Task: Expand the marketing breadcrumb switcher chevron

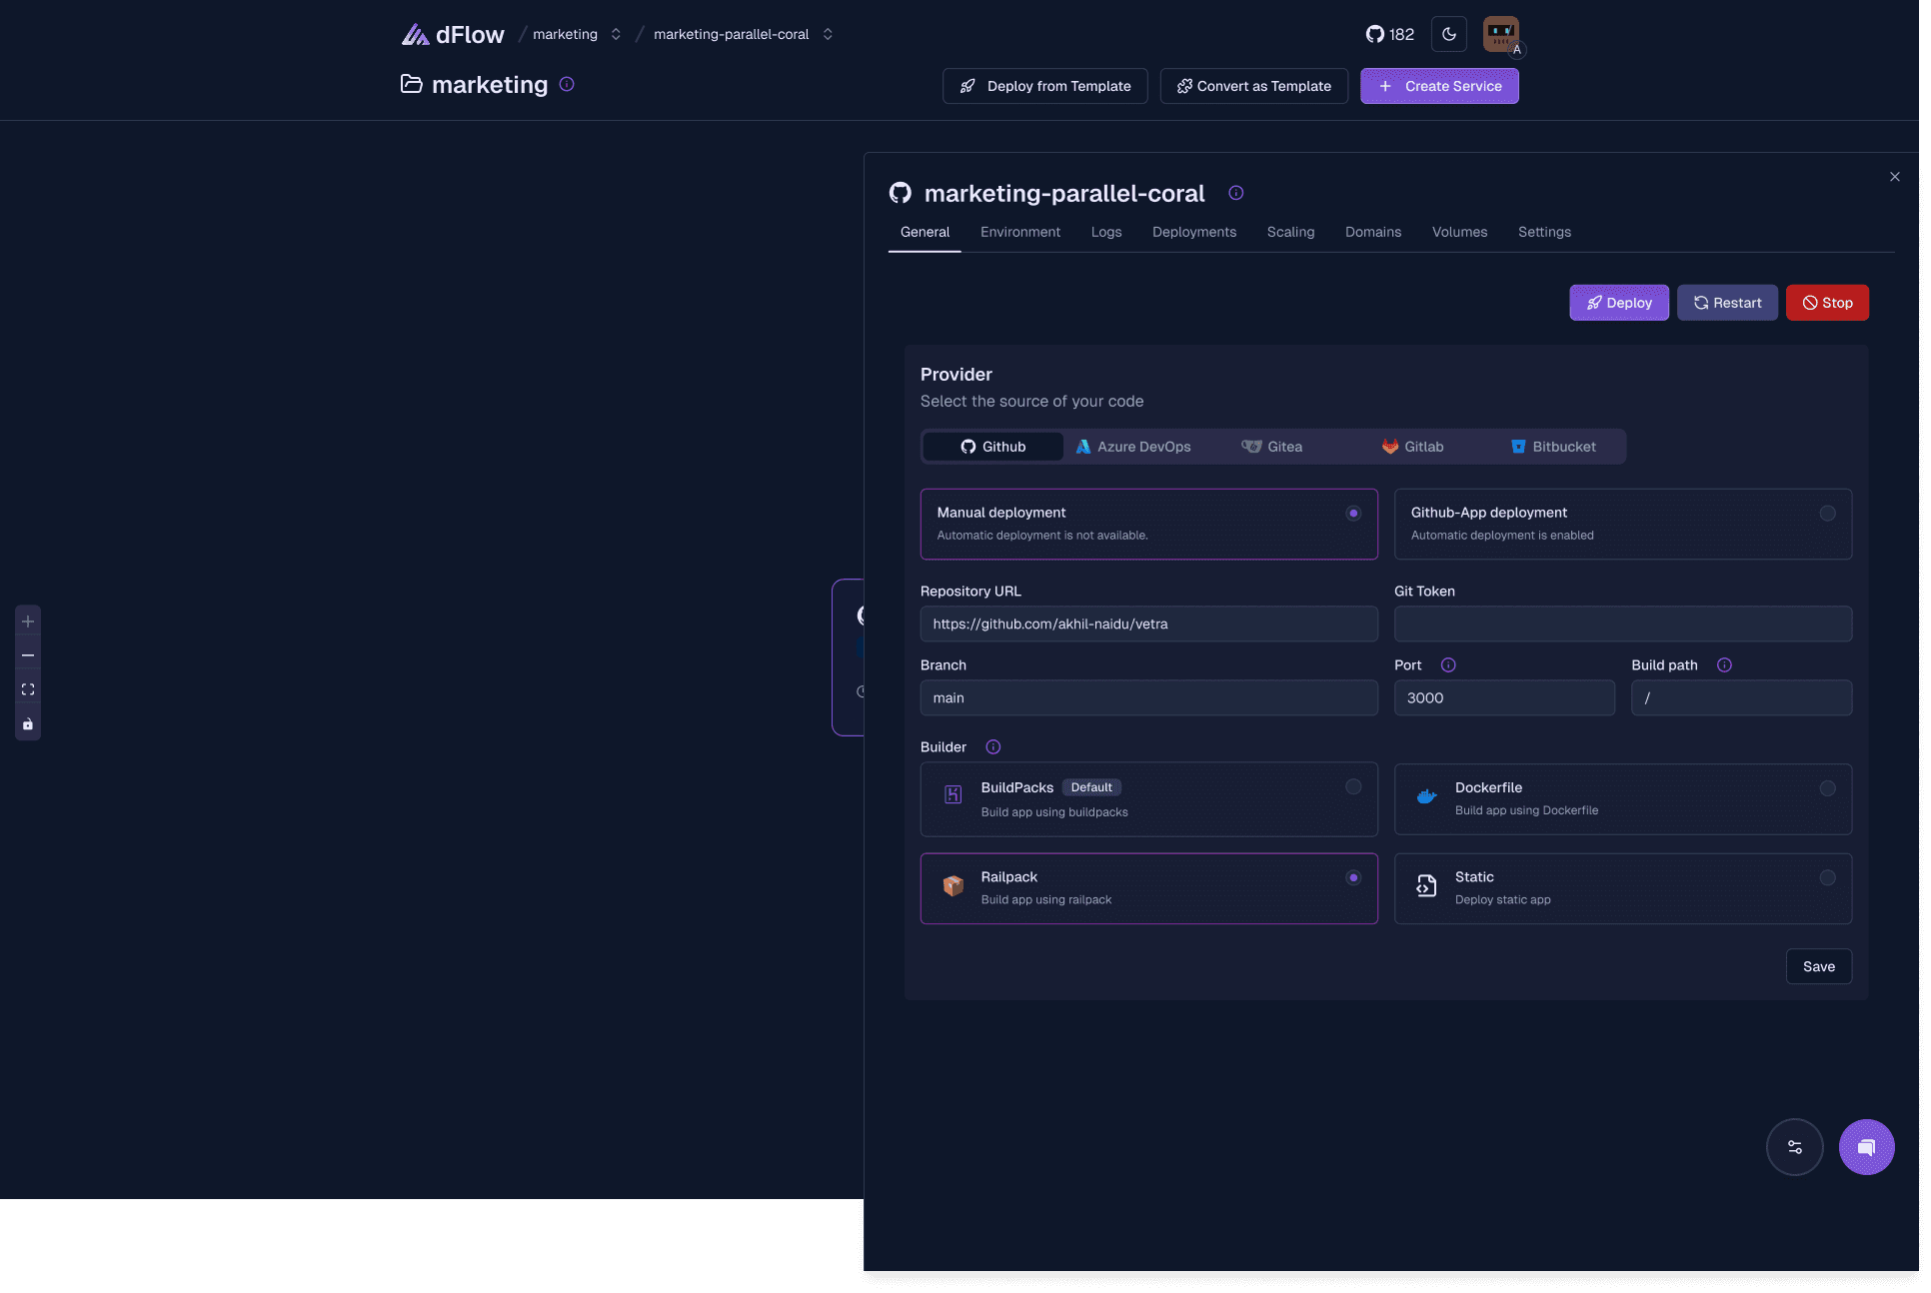Action: coord(616,33)
